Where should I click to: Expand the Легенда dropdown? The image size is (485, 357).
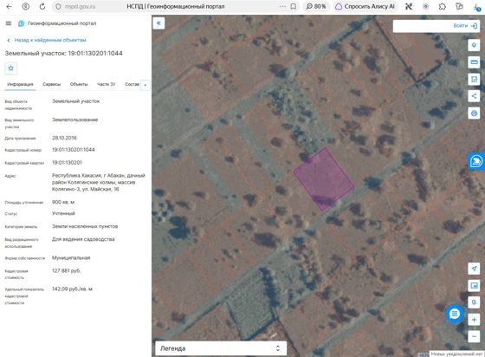click(221, 348)
